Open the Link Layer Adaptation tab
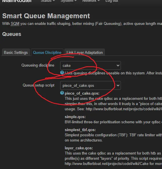 [84, 52]
